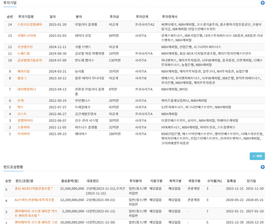Select the 투자기업명 column header

[x=26, y=17]
